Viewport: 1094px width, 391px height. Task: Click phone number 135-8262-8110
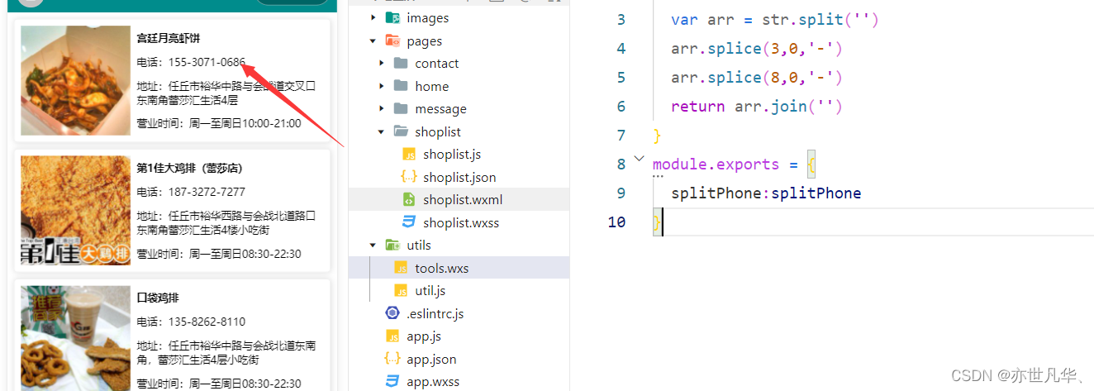pos(207,322)
